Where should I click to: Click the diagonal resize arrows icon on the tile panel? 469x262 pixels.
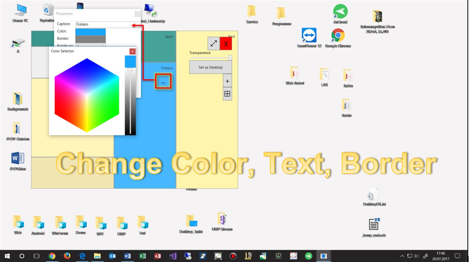tap(214, 43)
